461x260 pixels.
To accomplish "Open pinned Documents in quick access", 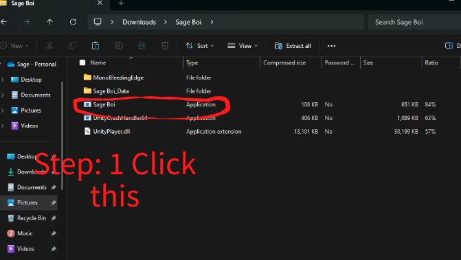I will (x=31, y=187).
